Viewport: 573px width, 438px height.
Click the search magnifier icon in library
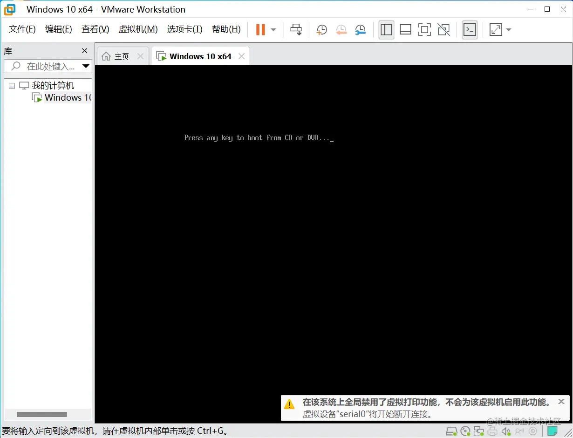(x=15, y=66)
